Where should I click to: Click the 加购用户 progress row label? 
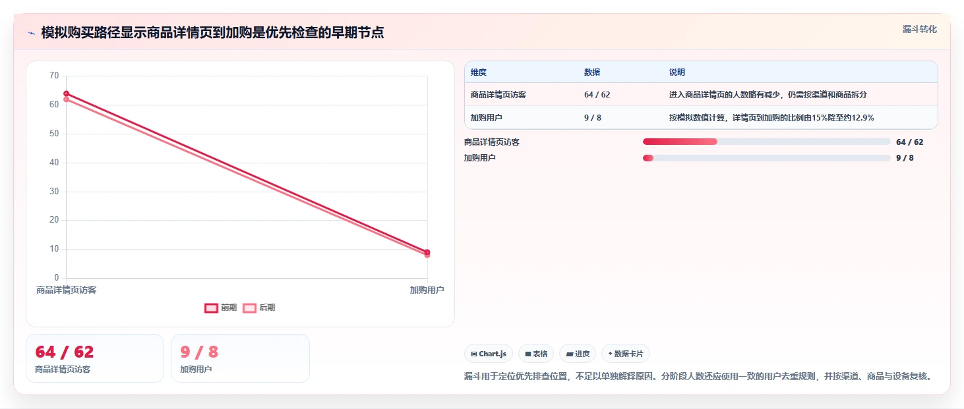[480, 158]
